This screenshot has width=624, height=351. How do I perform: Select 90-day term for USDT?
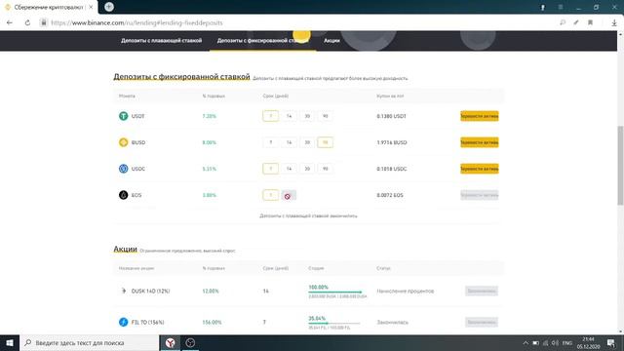tap(325, 116)
